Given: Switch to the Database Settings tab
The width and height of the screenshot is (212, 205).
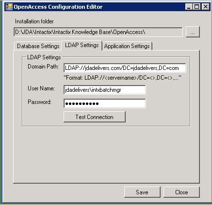Looking at the screenshot, I should [38, 46].
